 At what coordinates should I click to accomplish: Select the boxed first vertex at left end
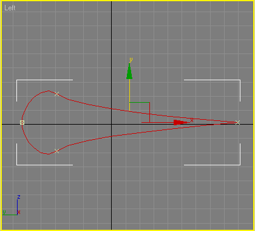point(22,122)
